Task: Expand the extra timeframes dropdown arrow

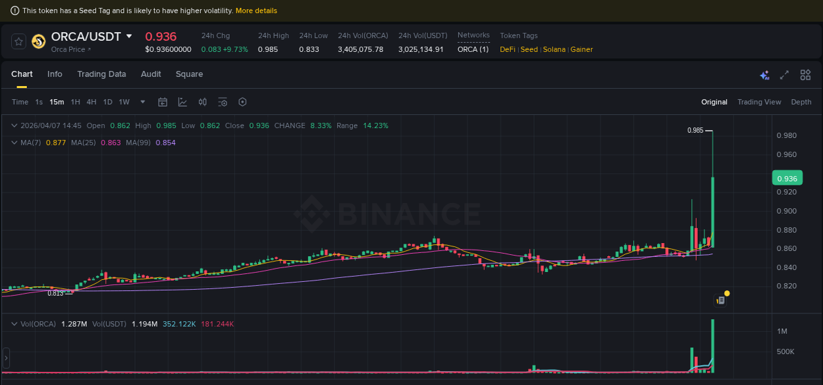Action: point(142,102)
